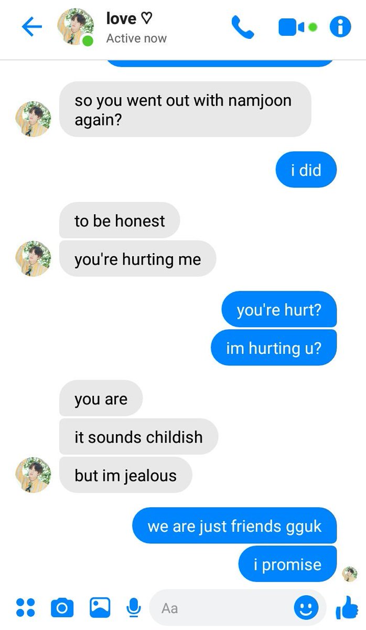Viewport: 366px width, 630px height.
Task: Open the emoji smiley picker
Action: pyautogui.click(x=306, y=608)
